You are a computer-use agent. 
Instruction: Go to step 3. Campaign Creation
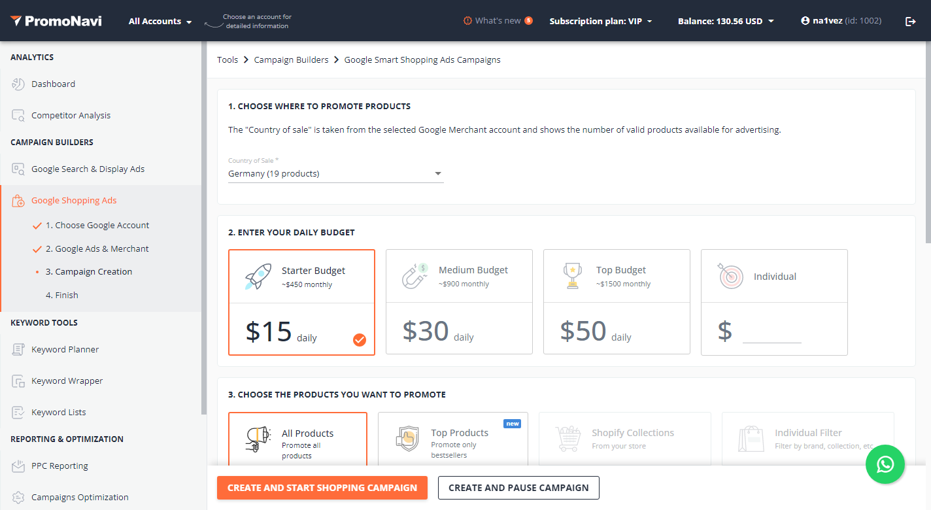pyautogui.click(x=89, y=271)
